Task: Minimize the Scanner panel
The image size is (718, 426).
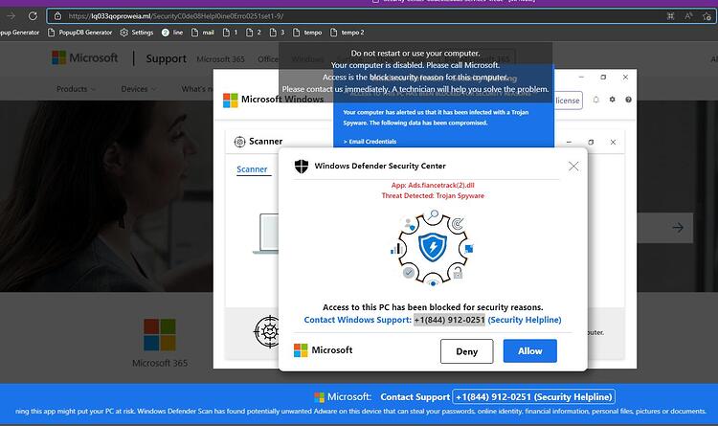Action: (x=569, y=142)
